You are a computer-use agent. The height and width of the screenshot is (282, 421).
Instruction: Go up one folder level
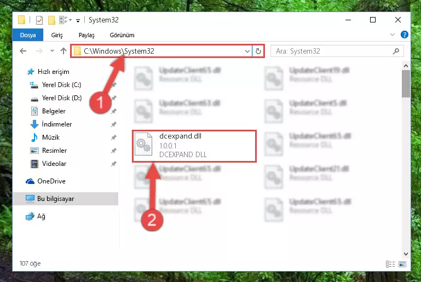64,51
